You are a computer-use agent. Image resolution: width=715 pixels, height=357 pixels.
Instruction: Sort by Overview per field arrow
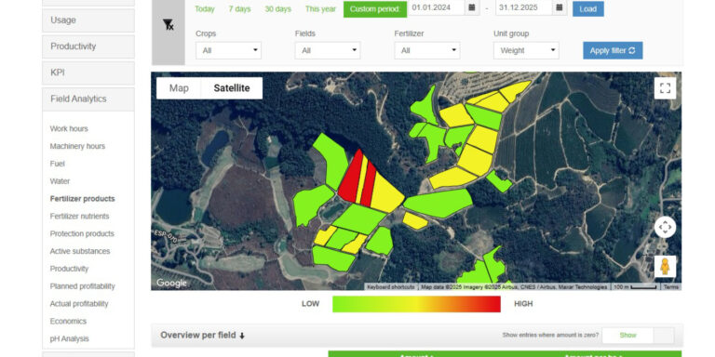[x=242, y=336]
